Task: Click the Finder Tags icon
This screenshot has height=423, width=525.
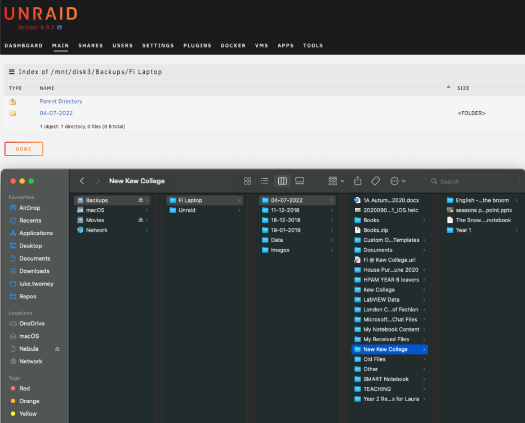Action: point(375,181)
